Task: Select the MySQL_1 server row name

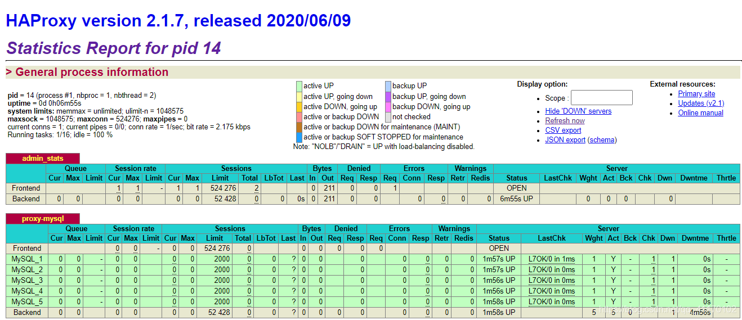Action: (x=27, y=259)
